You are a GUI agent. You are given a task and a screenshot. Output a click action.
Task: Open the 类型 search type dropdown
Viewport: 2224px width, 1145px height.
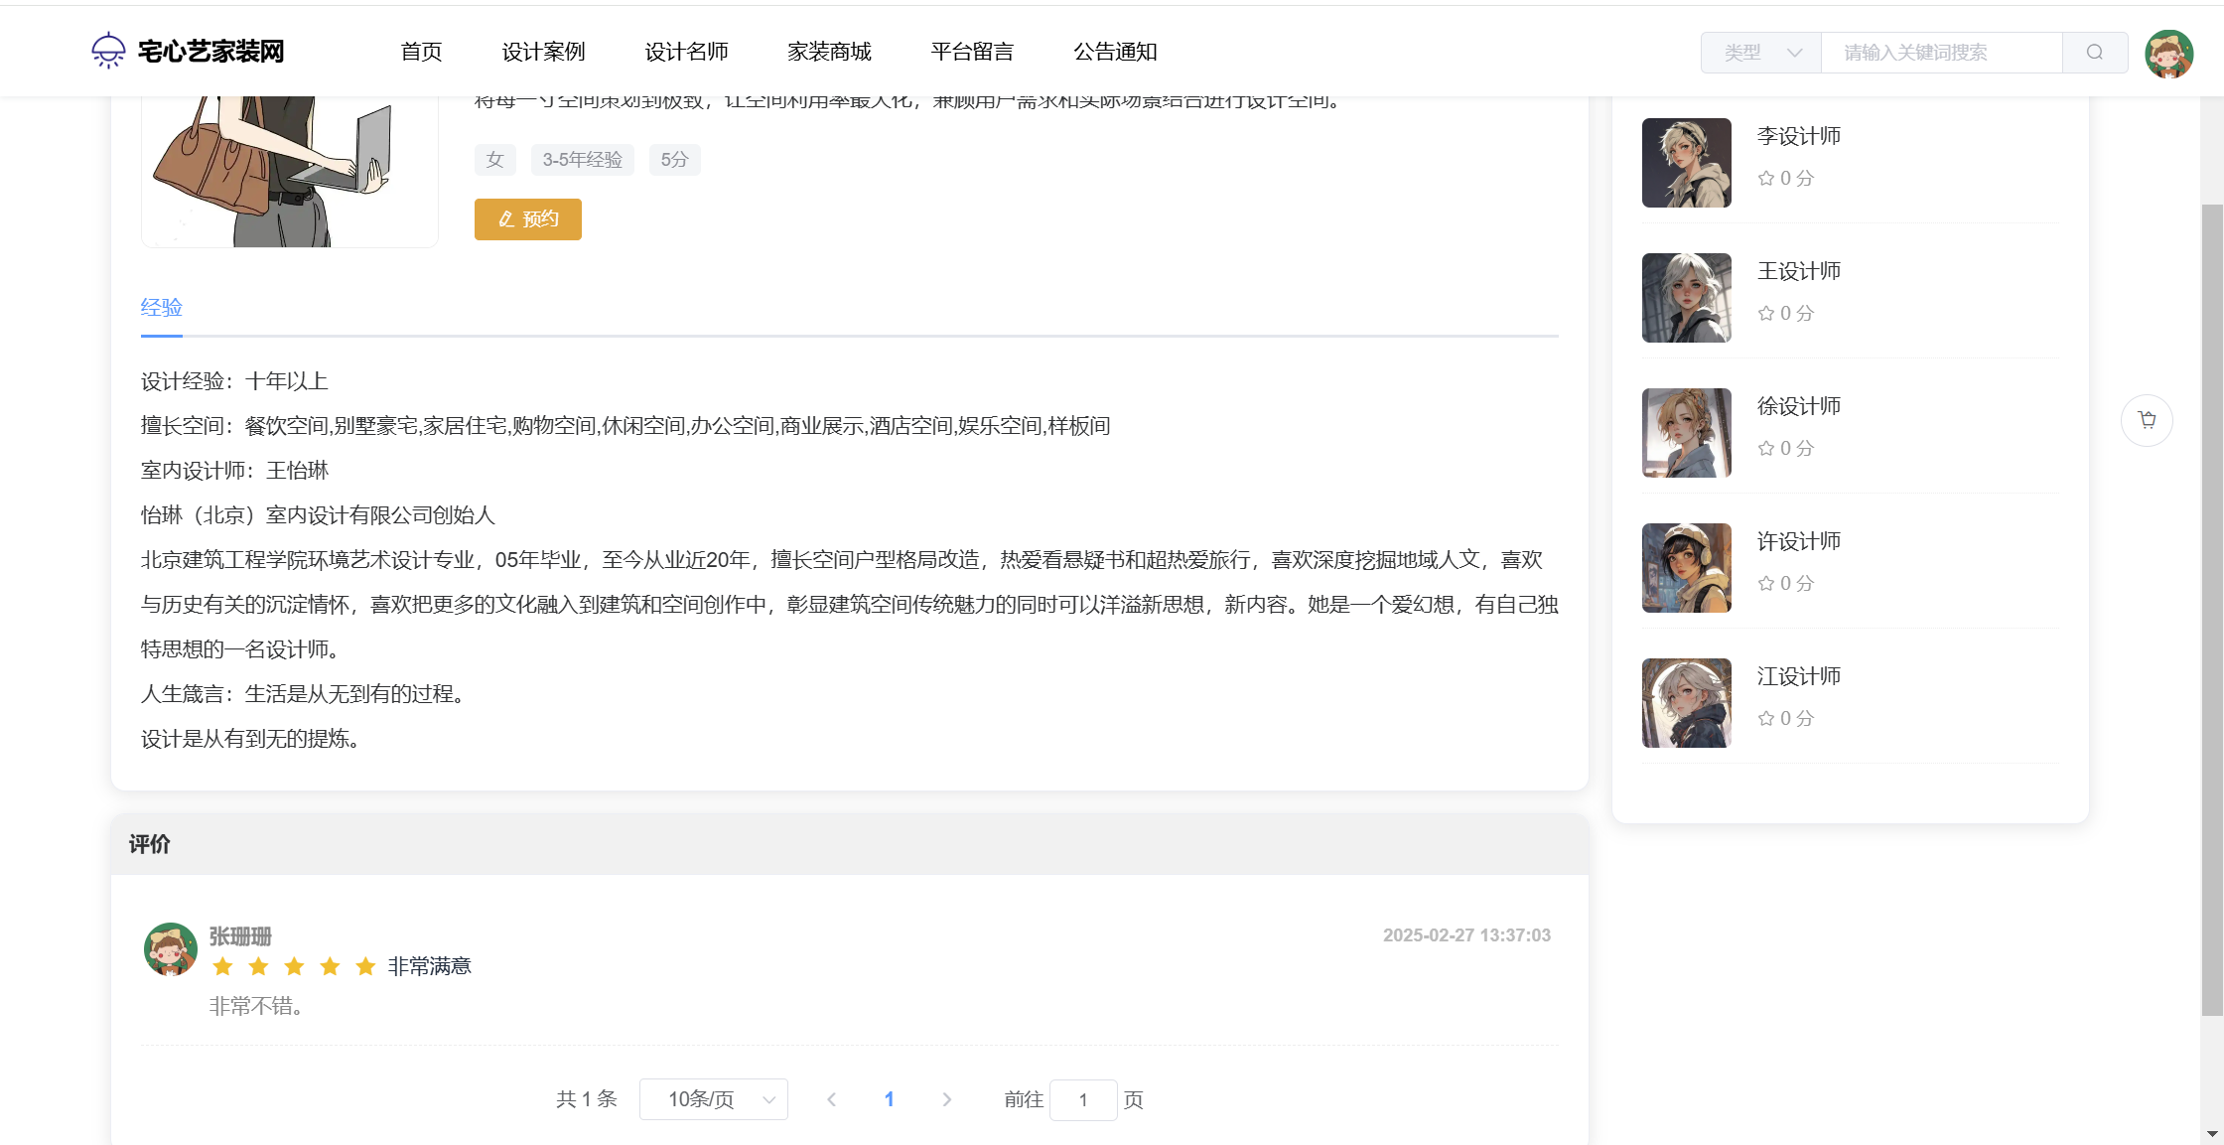1761,53
